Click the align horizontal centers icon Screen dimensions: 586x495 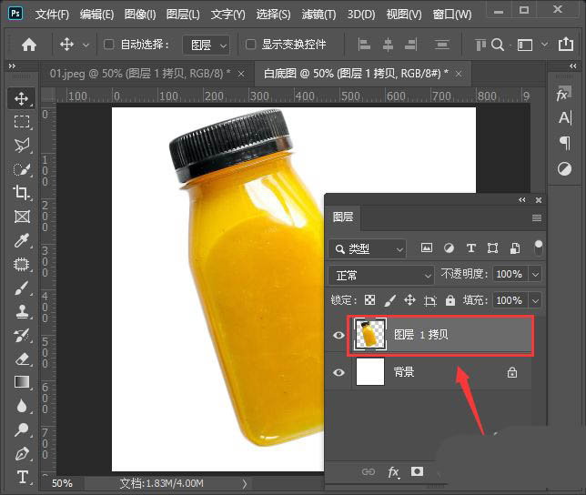pos(388,45)
